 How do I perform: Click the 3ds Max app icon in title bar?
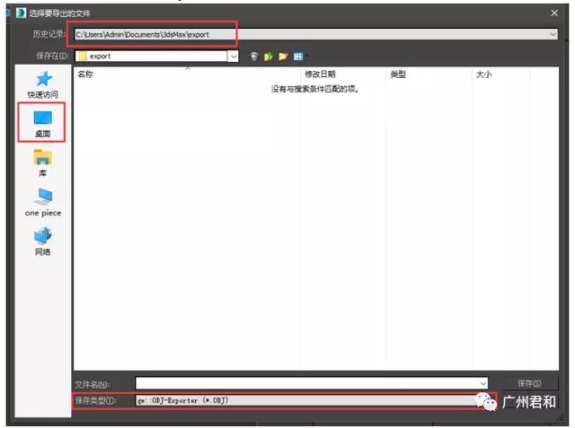pos(21,13)
